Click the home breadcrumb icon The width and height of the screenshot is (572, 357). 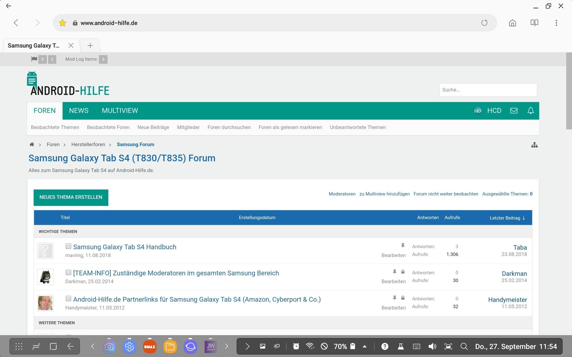(x=32, y=145)
